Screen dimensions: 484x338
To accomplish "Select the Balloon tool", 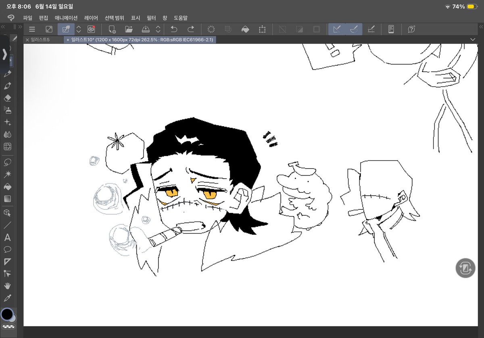I will tap(7, 249).
